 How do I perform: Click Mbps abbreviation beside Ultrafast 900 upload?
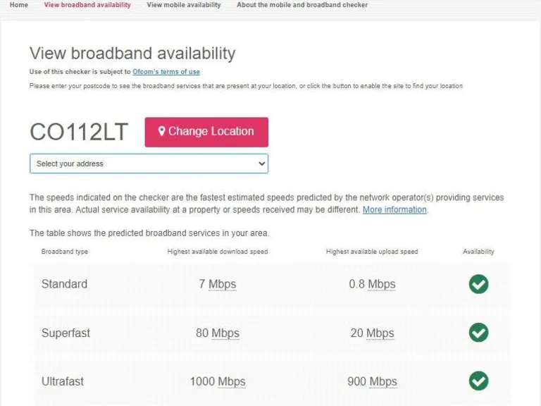[383, 382]
